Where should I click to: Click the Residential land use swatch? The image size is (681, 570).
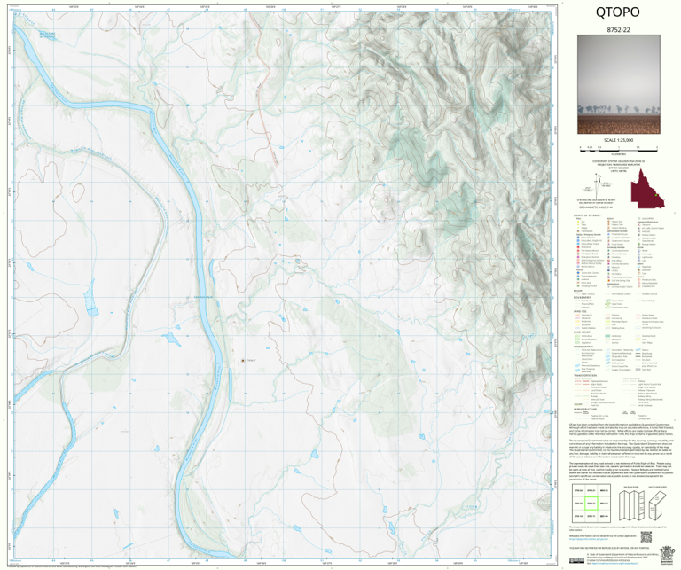[577, 321]
